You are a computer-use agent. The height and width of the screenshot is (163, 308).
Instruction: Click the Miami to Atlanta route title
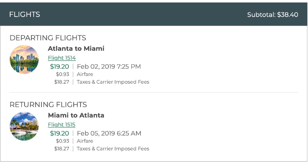point(76,115)
